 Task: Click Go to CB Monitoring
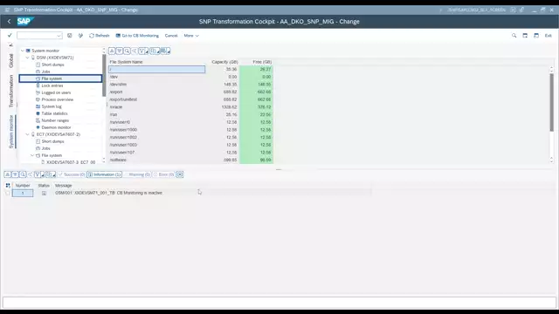pyautogui.click(x=137, y=36)
